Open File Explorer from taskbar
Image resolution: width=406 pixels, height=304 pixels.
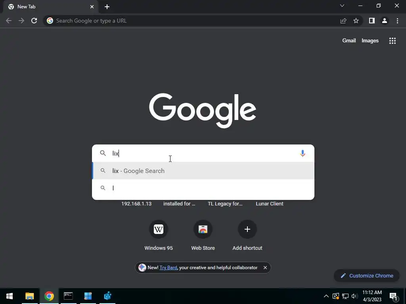point(29,296)
